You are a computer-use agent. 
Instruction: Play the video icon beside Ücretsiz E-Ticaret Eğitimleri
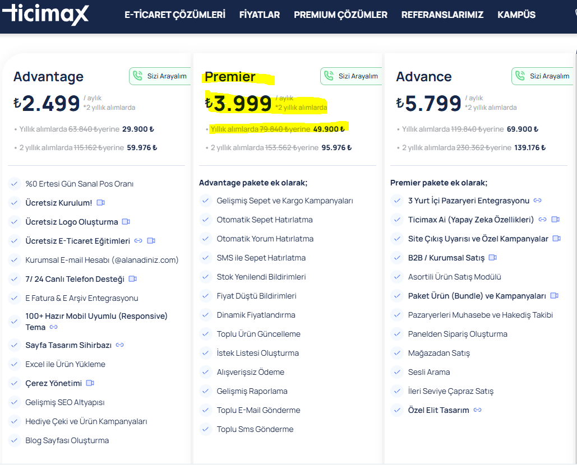tap(151, 241)
